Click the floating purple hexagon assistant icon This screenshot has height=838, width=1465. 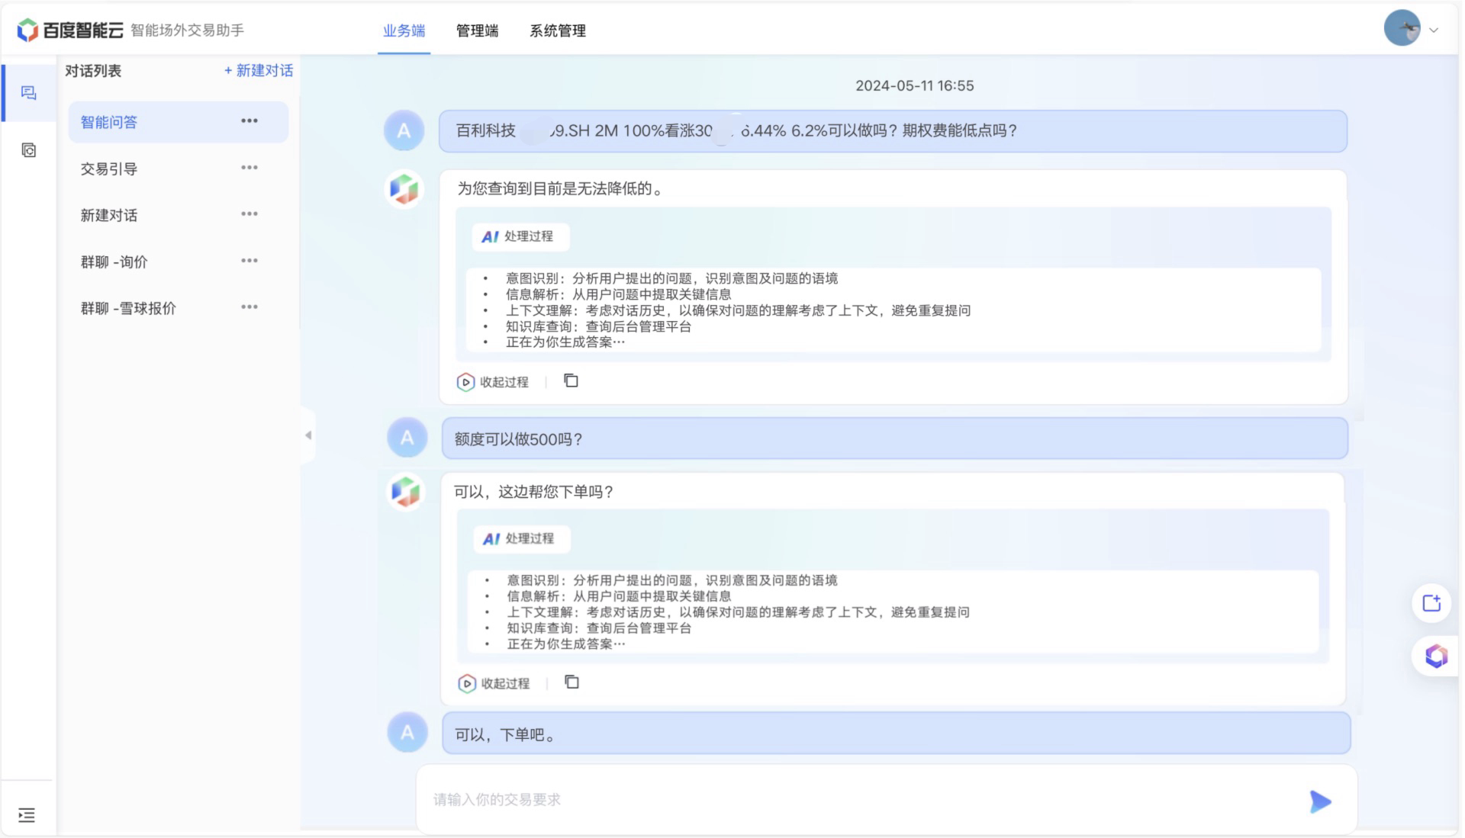point(1435,656)
